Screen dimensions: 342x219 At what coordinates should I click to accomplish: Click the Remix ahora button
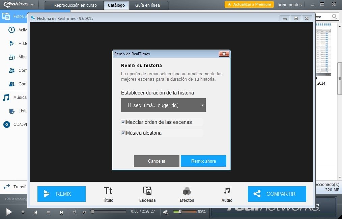[203, 161]
